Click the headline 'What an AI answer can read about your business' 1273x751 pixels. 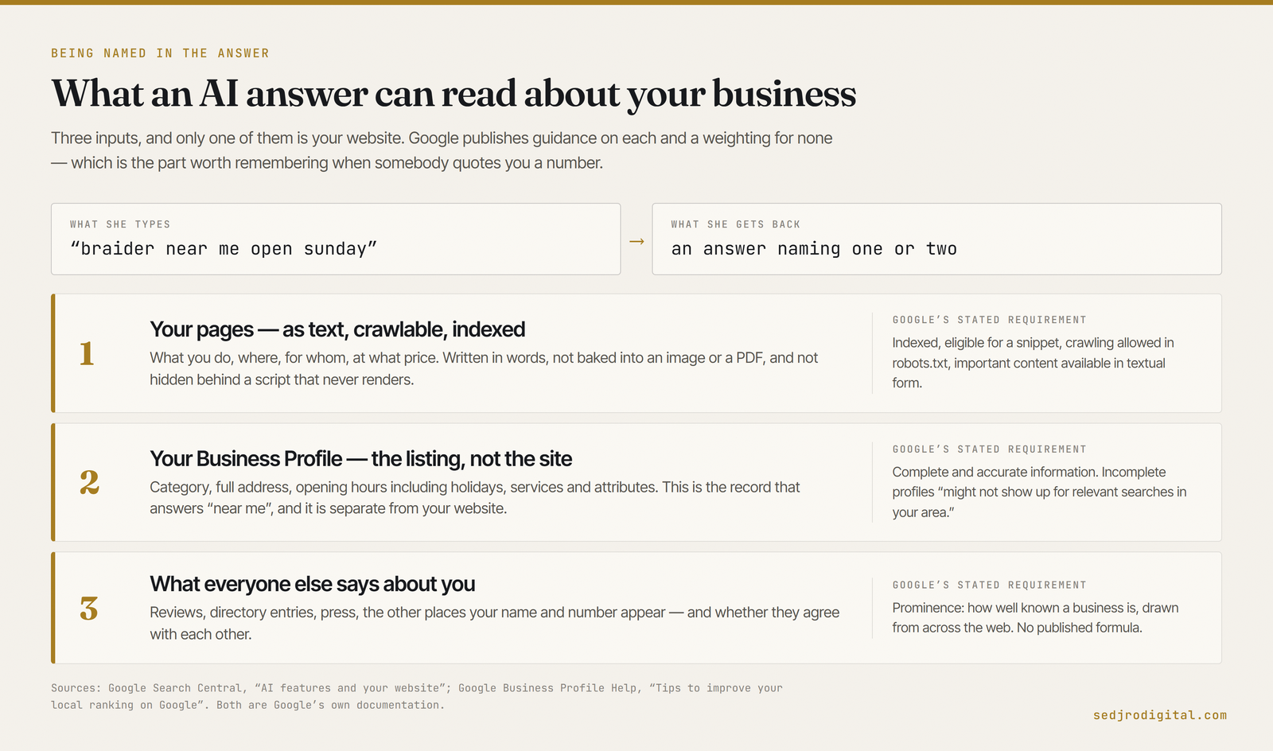[454, 94]
